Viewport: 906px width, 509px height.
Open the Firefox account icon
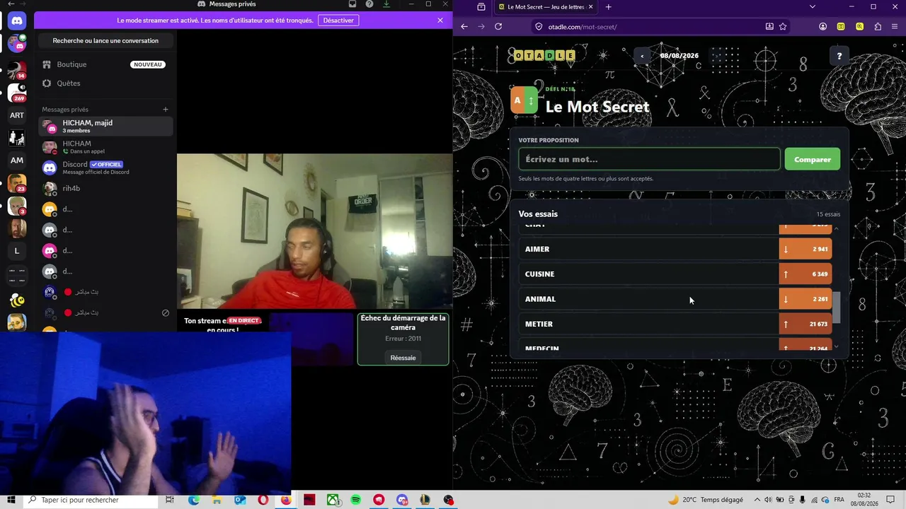(x=822, y=27)
